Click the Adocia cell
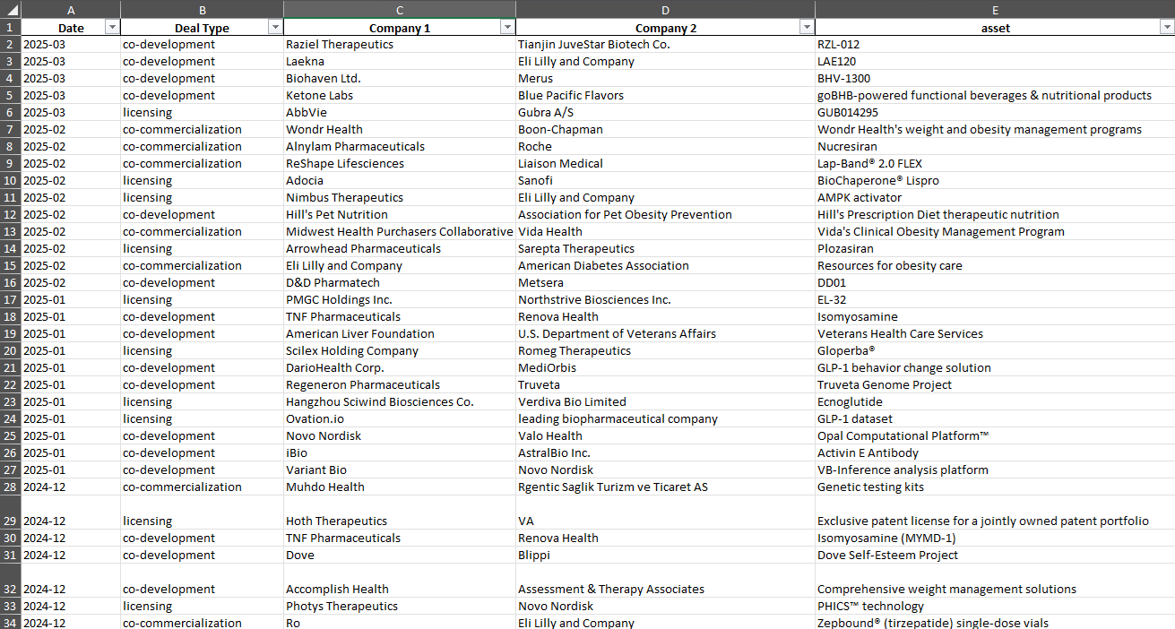 coord(400,181)
